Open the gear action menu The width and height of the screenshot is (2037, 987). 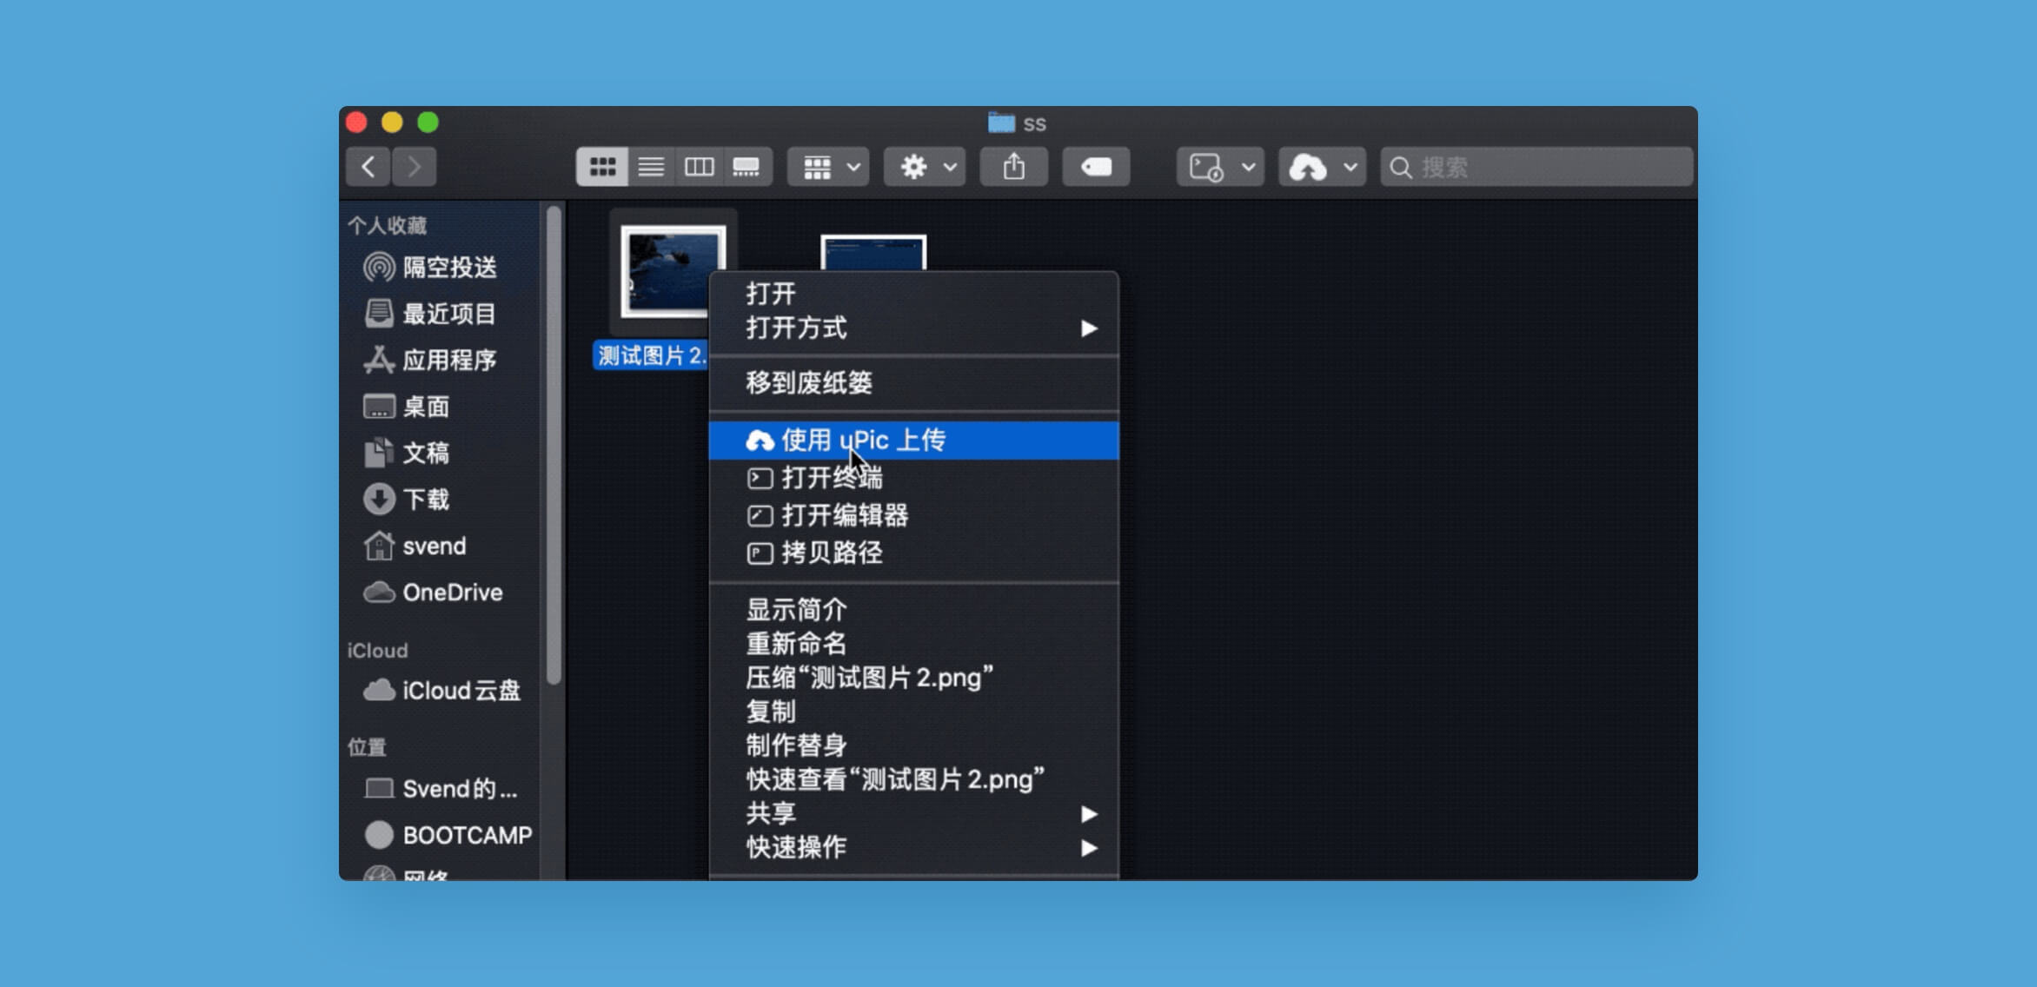click(926, 167)
